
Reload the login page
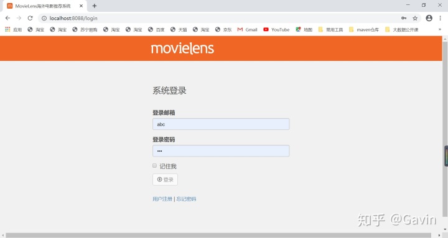[30, 18]
